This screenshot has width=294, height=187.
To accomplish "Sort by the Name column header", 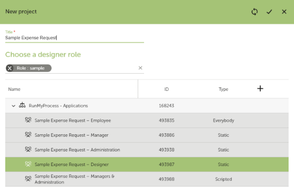I will pyautogui.click(x=14, y=89).
